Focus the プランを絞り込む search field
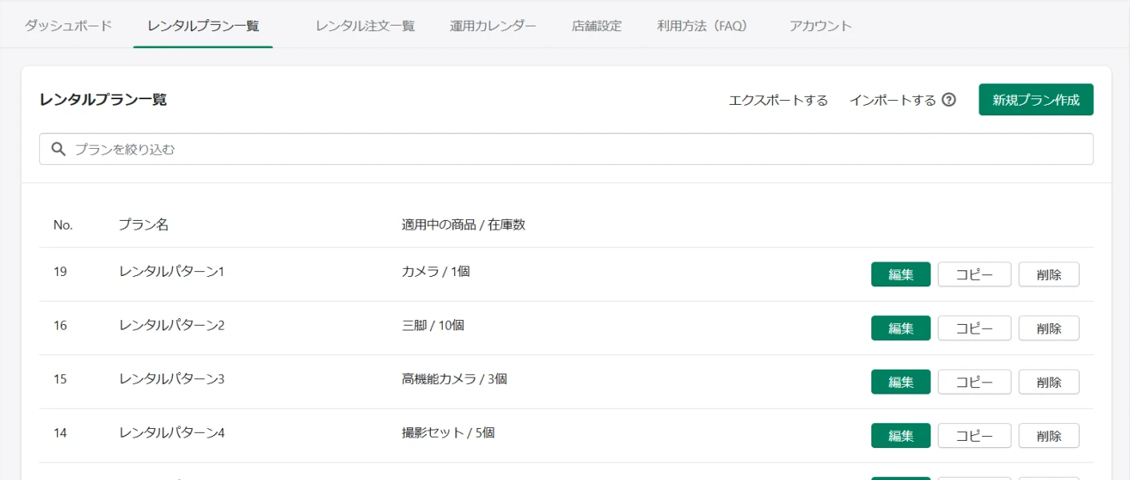 click(577, 149)
